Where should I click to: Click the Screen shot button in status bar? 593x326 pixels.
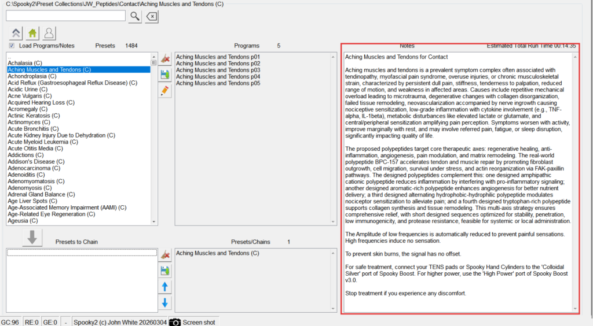coord(193,322)
